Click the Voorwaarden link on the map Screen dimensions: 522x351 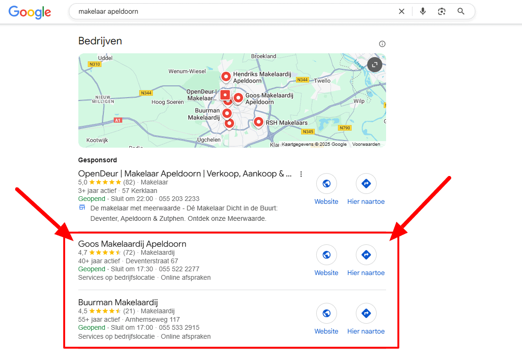[367, 144]
